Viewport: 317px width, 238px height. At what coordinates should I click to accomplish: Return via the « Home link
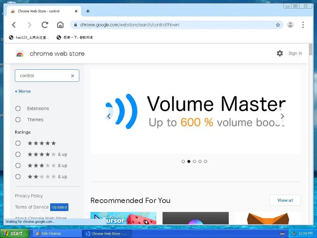[23, 91]
